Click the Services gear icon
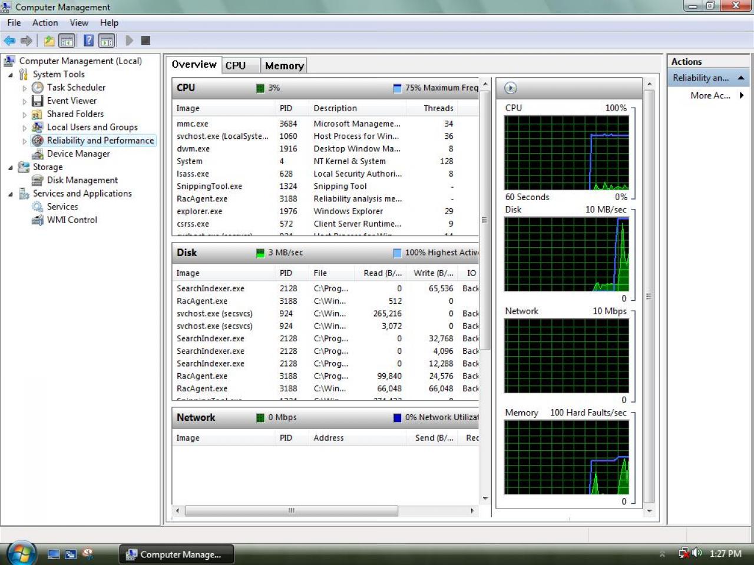 [38, 207]
